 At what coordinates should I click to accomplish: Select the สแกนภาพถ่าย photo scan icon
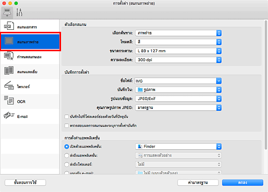click(x=9, y=41)
